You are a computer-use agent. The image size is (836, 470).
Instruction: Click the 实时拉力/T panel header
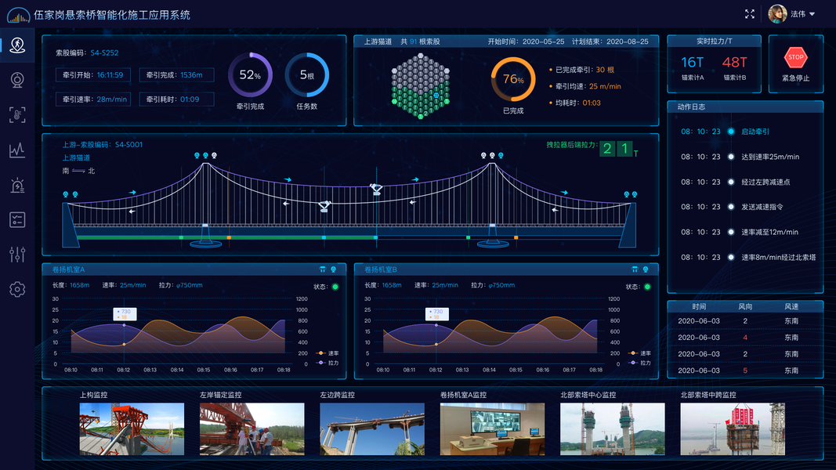(714, 41)
